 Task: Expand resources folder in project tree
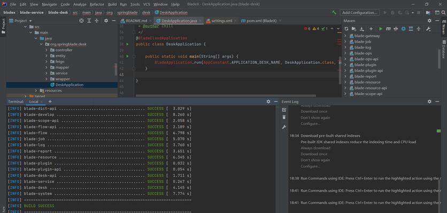36,91
